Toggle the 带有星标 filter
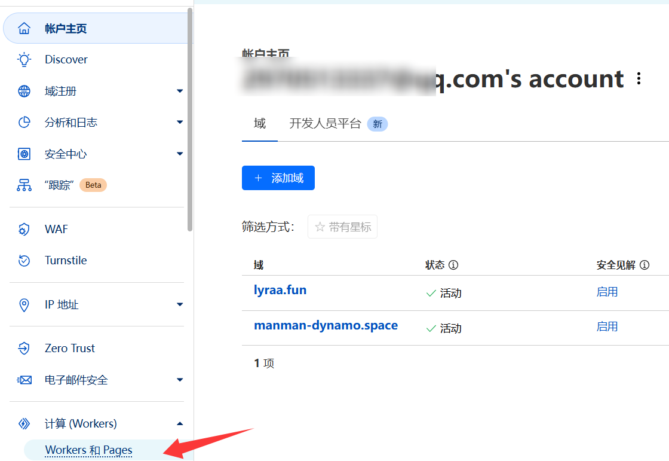669x461 pixels. point(343,227)
